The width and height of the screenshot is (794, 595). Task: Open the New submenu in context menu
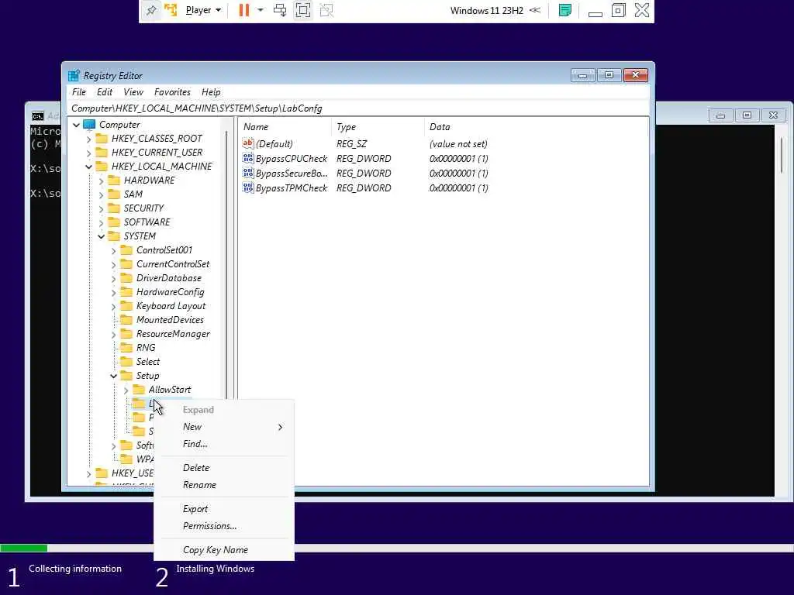224,427
